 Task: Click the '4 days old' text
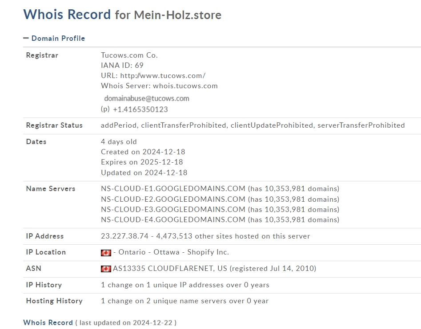click(x=119, y=141)
